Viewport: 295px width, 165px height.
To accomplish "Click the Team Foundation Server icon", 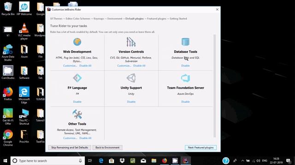I will click(185, 78).
